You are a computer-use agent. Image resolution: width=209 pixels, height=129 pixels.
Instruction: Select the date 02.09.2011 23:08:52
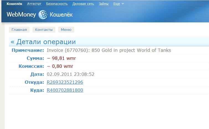(x=71, y=74)
